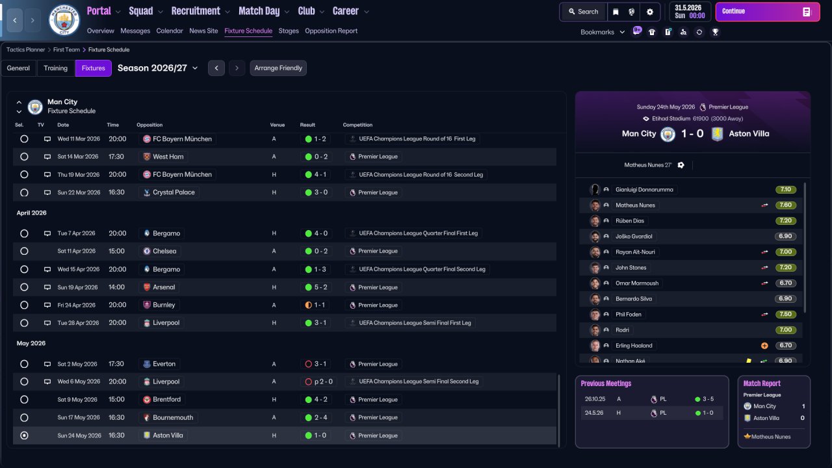Viewport: 832px width, 468px height.
Task: Click Gianluigi Donnarumma's 7.10 rating badge
Action: 786,190
